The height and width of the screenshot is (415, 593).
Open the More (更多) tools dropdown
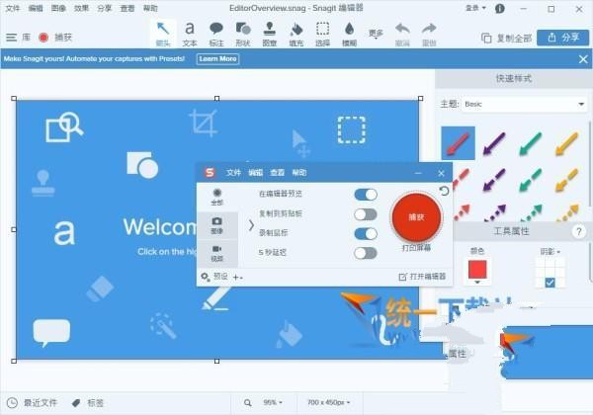pos(376,35)
